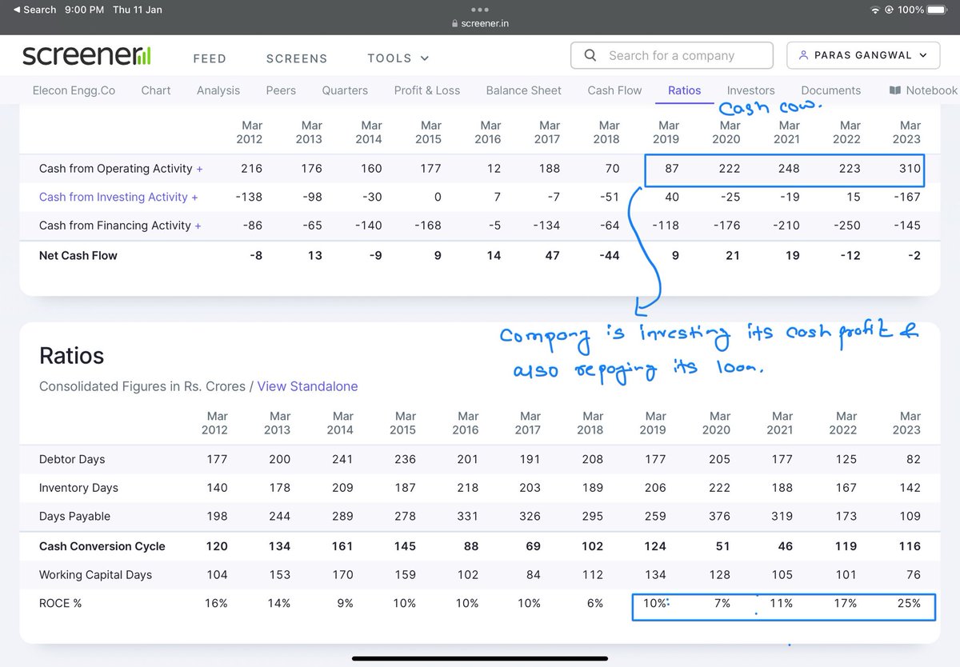Click Cash Conversion Cycle value 161
960x667 pixels.
click(342, 546)
